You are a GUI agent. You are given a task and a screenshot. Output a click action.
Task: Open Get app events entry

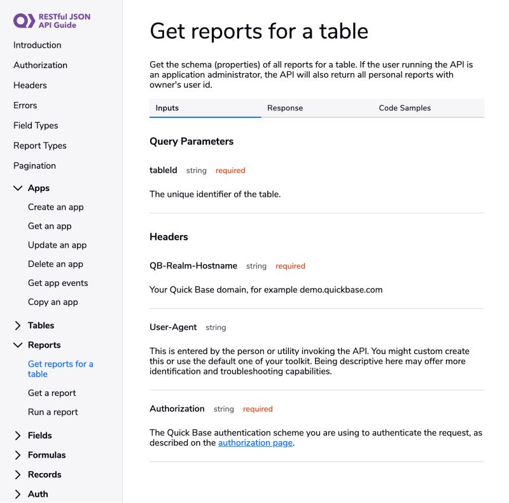tap(58, 283)
